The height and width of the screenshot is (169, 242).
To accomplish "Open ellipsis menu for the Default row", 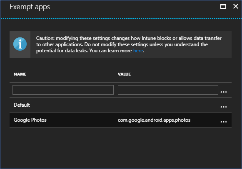I will click(x=224, y=107).
